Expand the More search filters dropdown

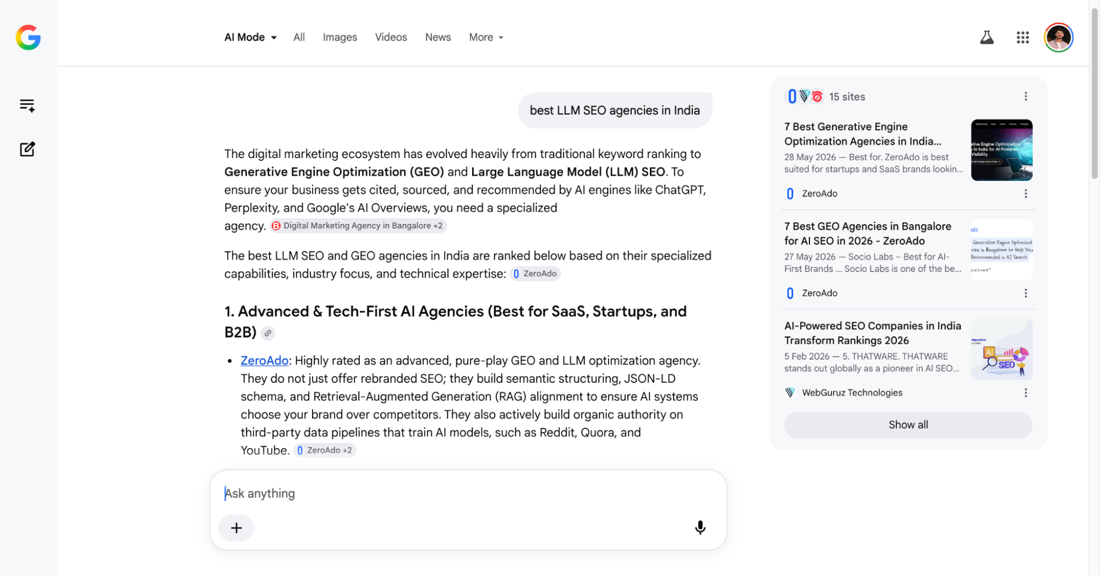coord(486,37)
